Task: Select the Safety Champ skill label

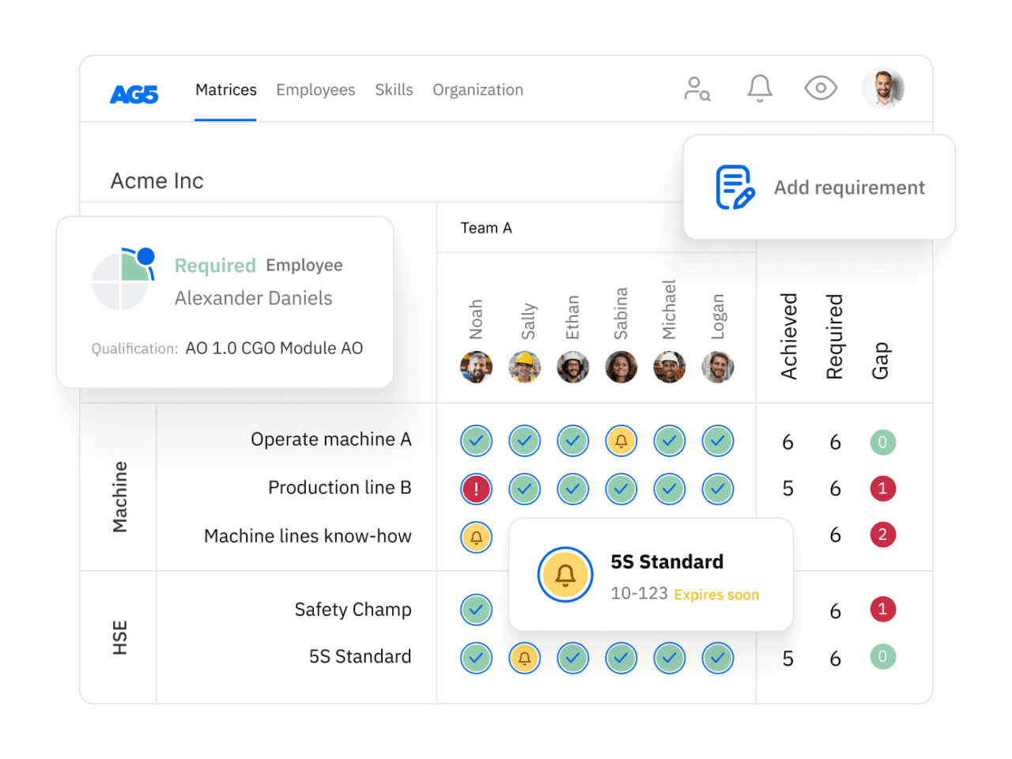Action: pyautogui.click(x=353, y=610)
